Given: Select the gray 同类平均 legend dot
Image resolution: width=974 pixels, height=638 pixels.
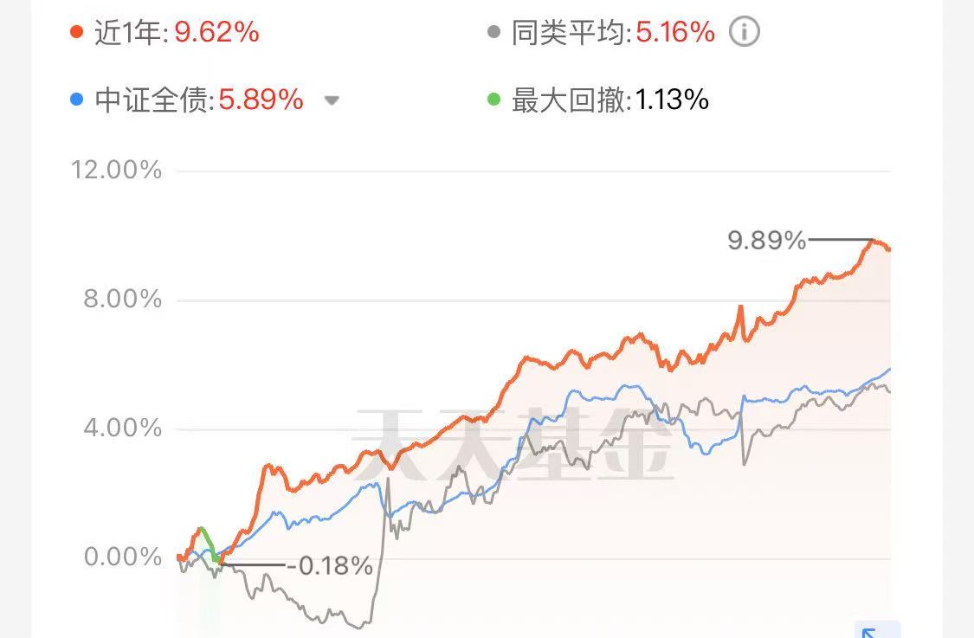Looking at the screenshot, I should coord(493,32).
